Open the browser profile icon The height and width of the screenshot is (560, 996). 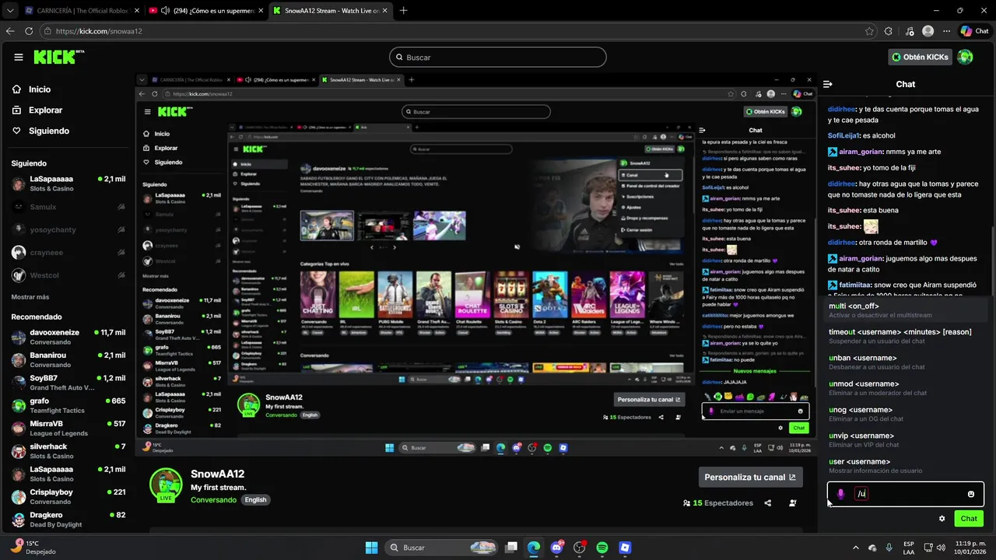click(x=928, y=31)
